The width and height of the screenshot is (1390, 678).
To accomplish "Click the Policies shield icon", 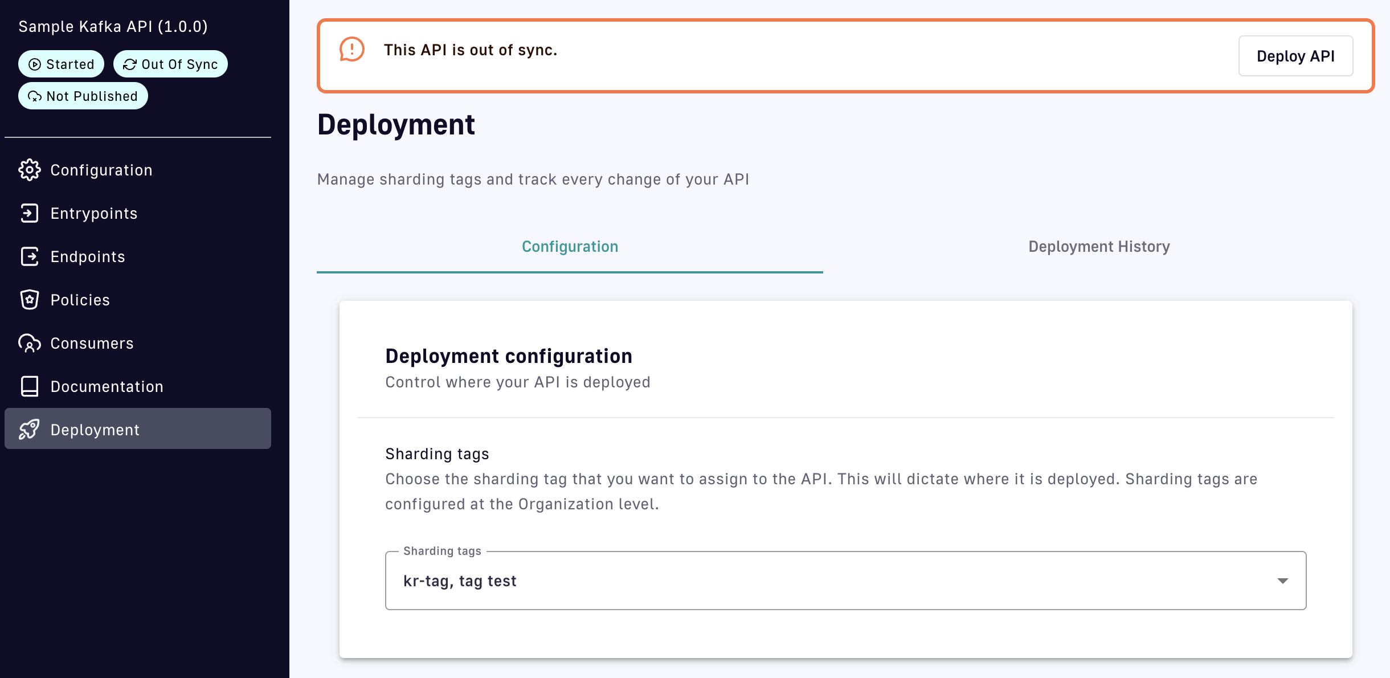I will (30, 300).
